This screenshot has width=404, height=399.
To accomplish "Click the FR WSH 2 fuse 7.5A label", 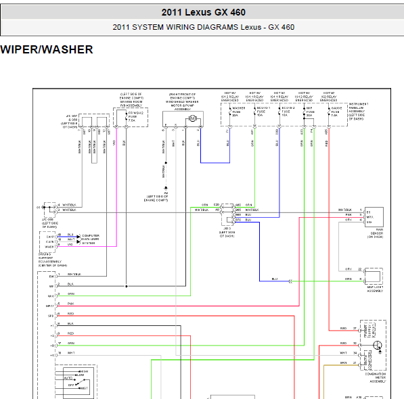I will [136, 116].
